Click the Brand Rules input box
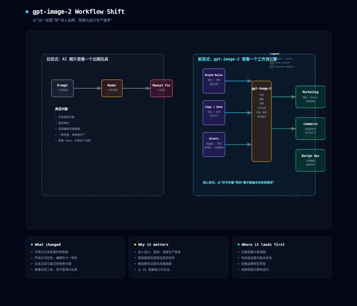 pos(214,81)
